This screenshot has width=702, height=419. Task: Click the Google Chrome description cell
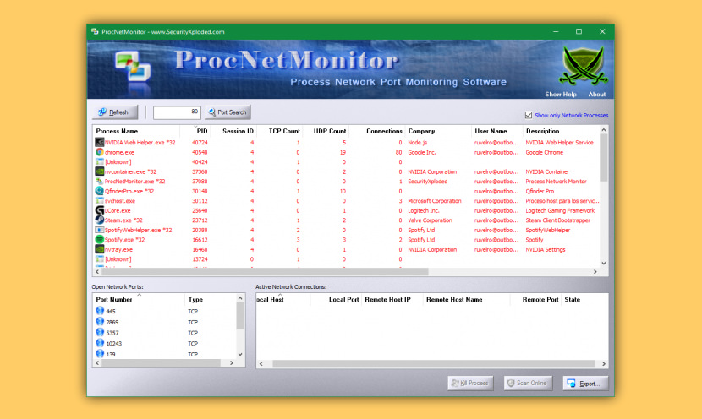[545, 153]
